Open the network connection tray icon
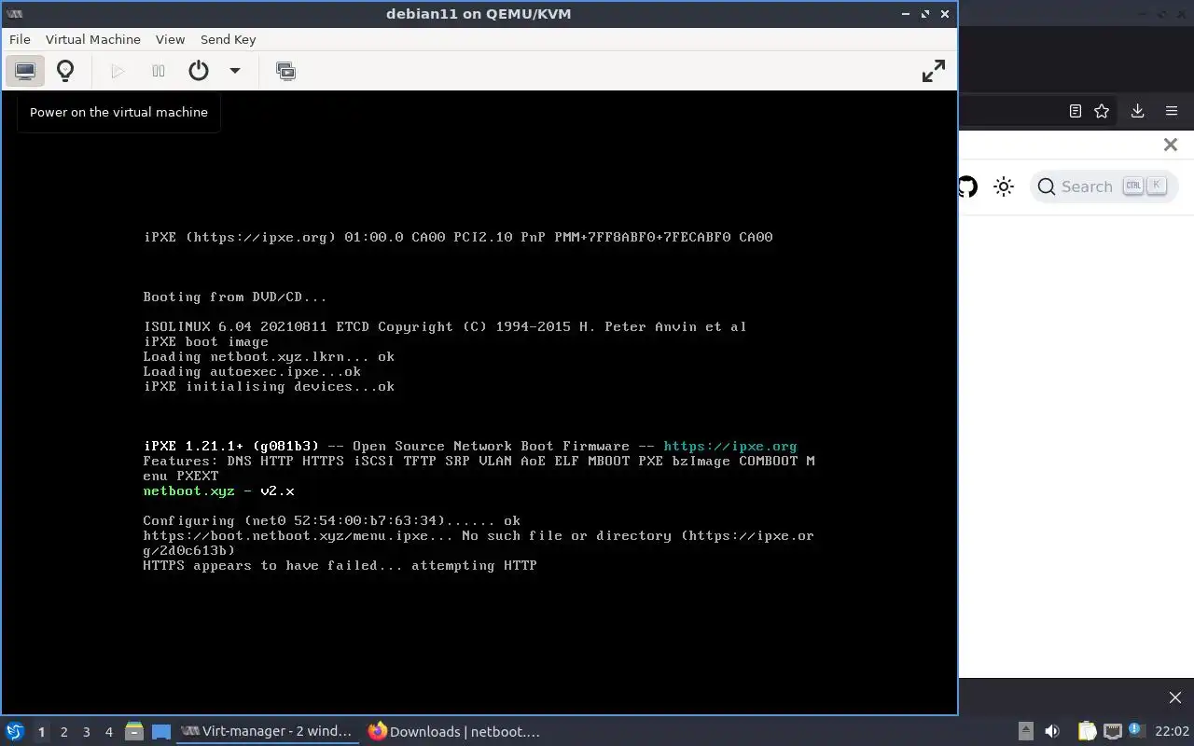The height and width of the screenshot is (746, 1194). [1112, 731]
